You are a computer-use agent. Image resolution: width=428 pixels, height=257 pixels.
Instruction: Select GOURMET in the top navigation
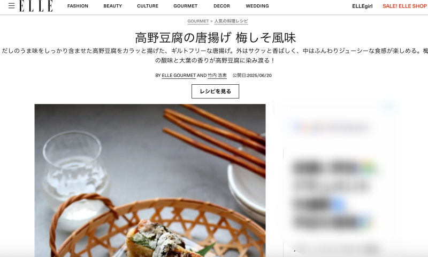pos(185,6)
